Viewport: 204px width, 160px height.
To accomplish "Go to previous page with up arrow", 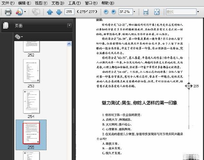I will tap(50, 12).
